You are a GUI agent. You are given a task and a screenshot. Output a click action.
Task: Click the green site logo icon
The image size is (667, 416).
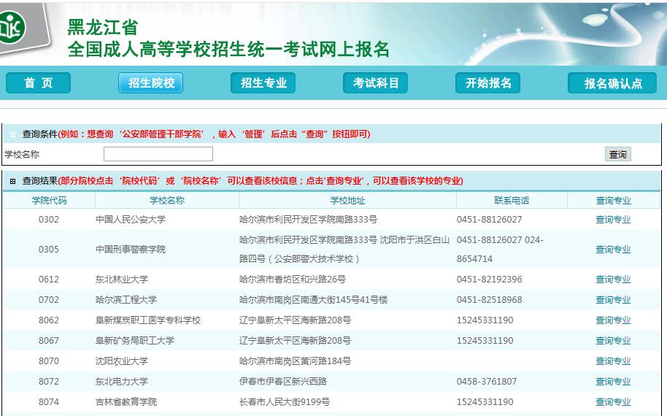pyautogui.click(x=12, y=27)
